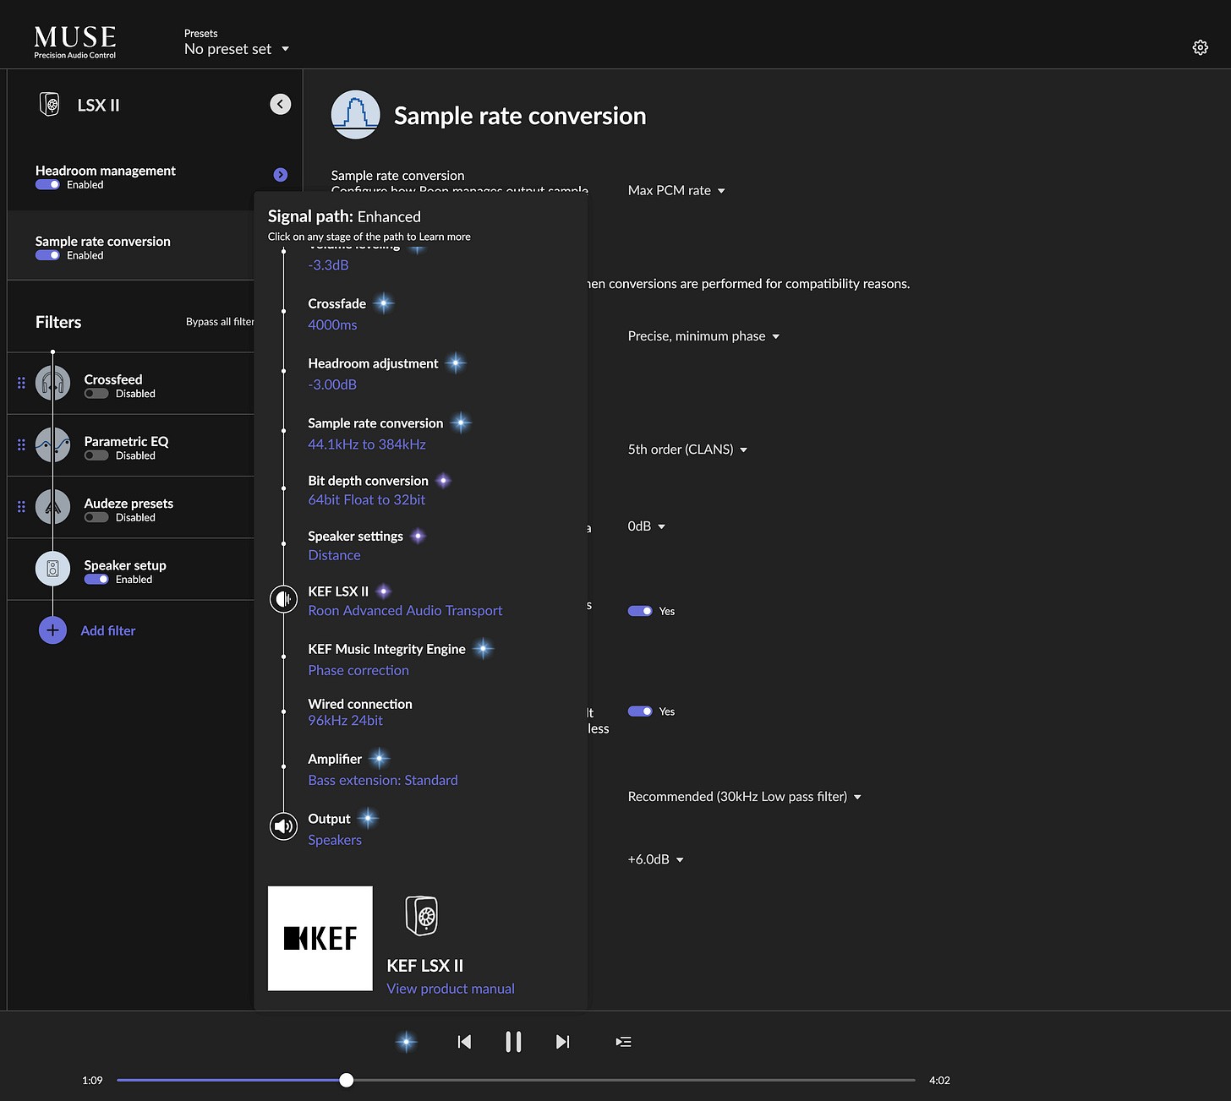Skip to next track
Viewport: 1231px width, 1101px height.
point(562,1042)
